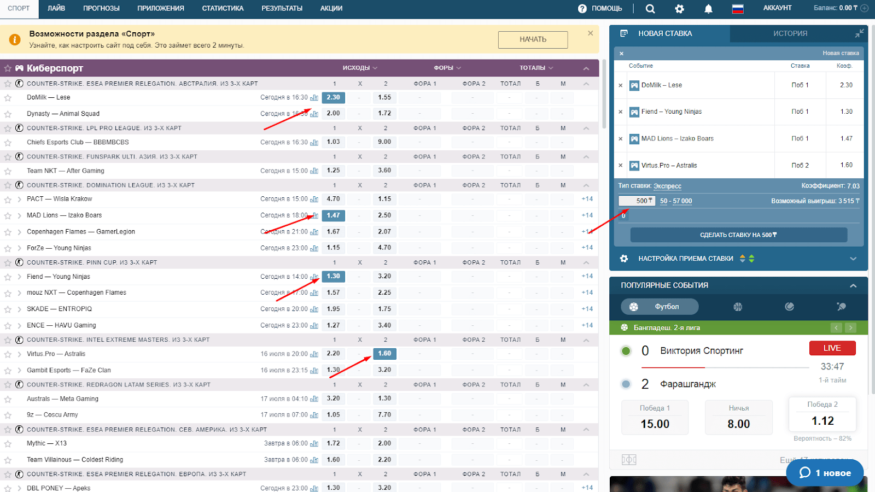
Task: Click the bet amount input field
Action: [x=637, y=201]
